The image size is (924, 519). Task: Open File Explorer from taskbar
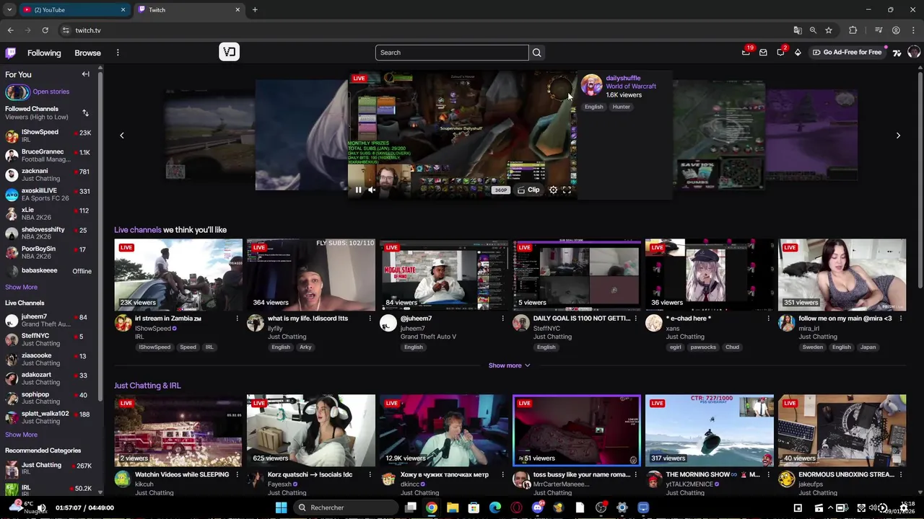click(x=453, y=507)
